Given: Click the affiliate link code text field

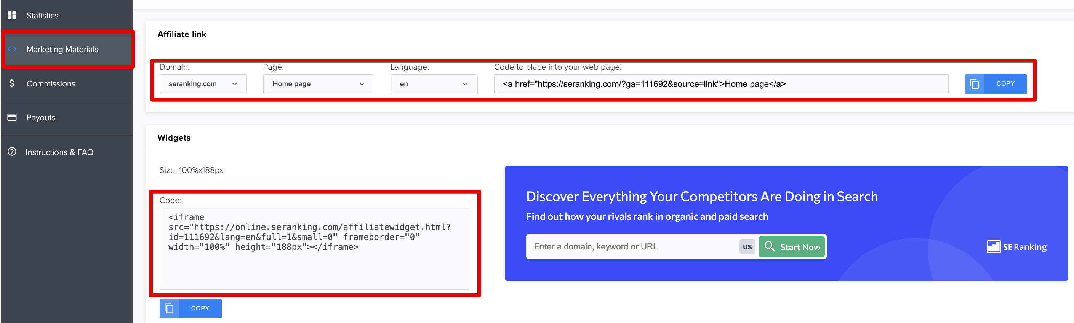Looking at the screenshot, I should click(721, 84).
